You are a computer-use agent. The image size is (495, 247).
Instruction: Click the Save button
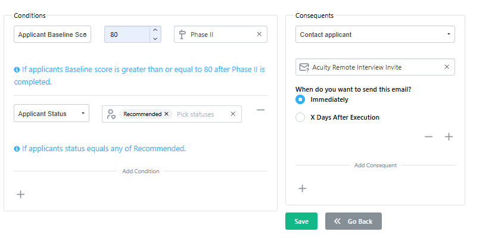pos(301,221)
